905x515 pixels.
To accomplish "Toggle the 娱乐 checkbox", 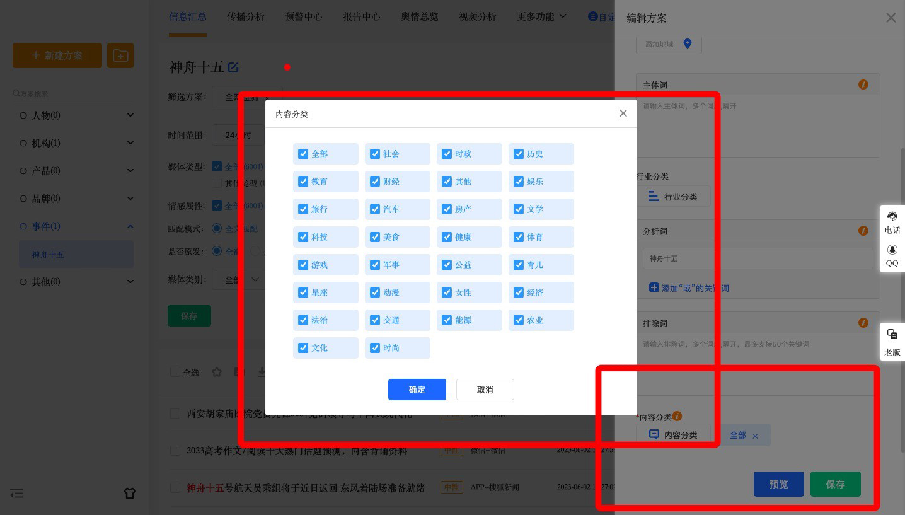I will (519, 182).
